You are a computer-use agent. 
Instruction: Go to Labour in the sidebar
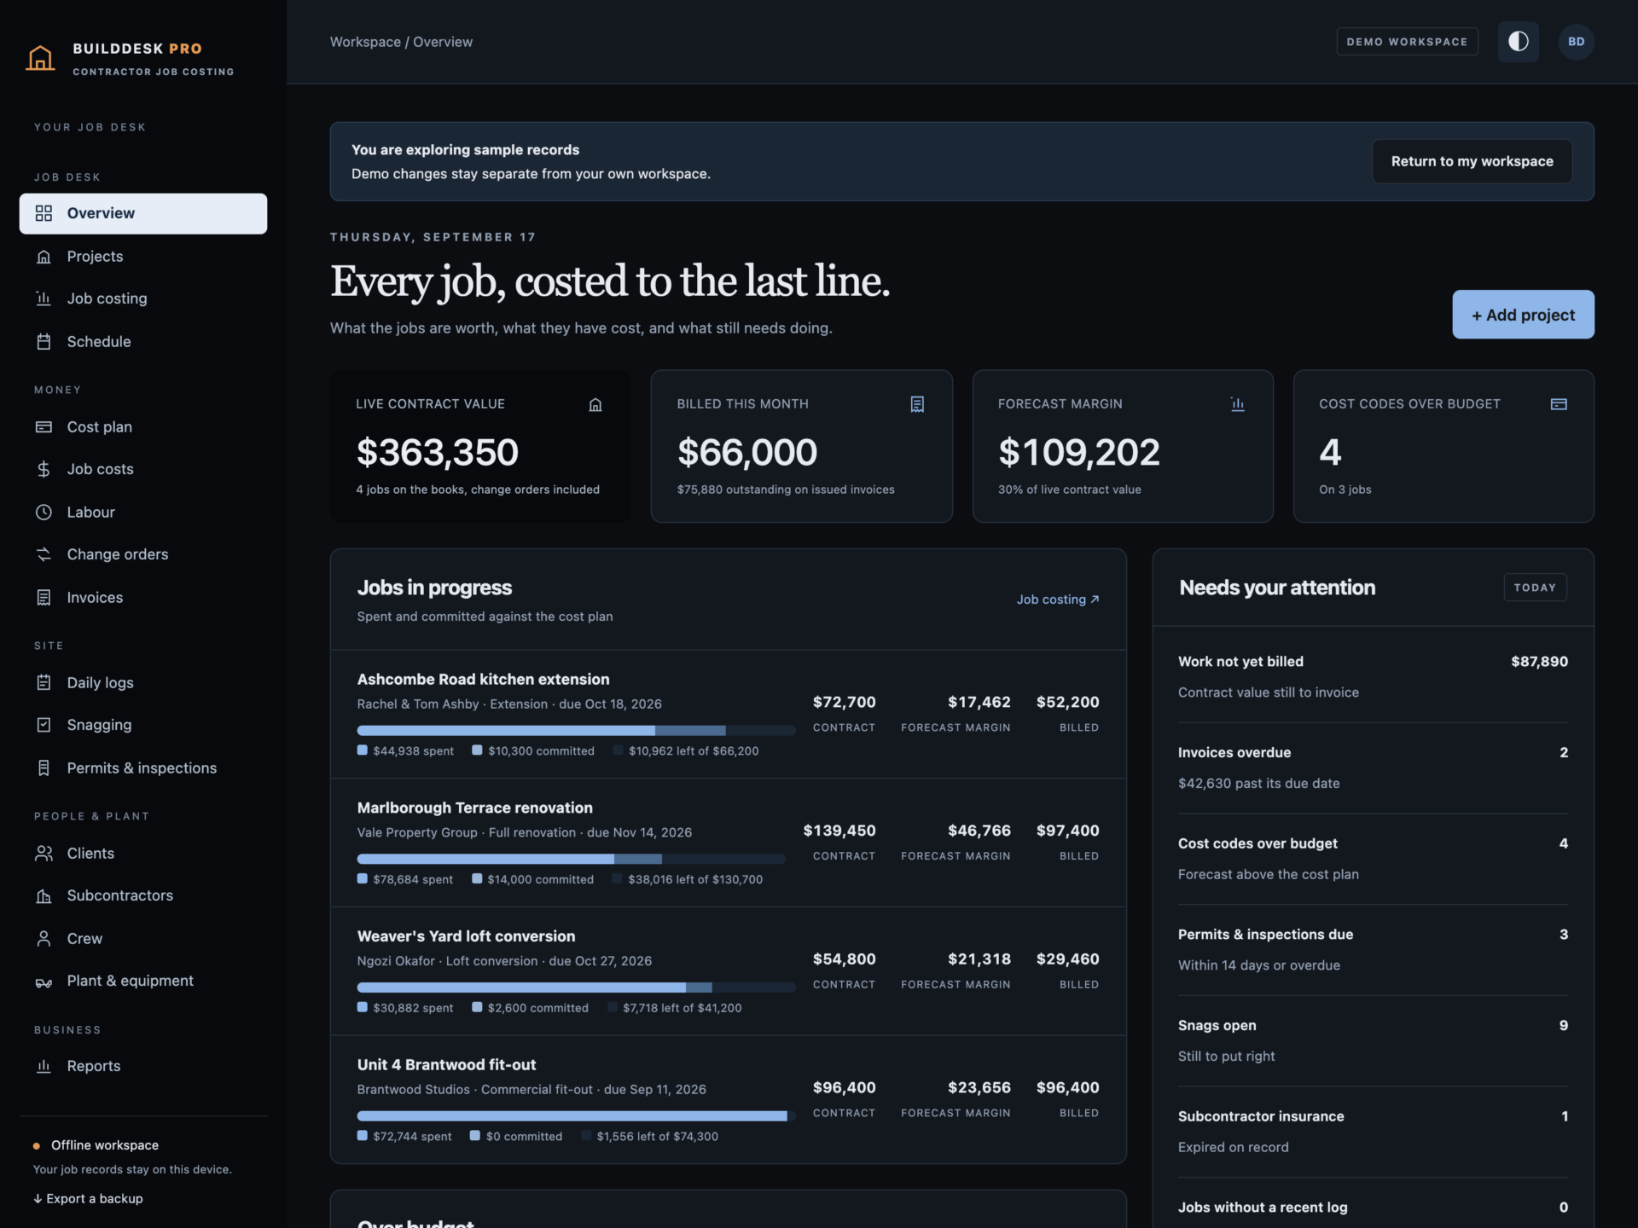point(143,513)
